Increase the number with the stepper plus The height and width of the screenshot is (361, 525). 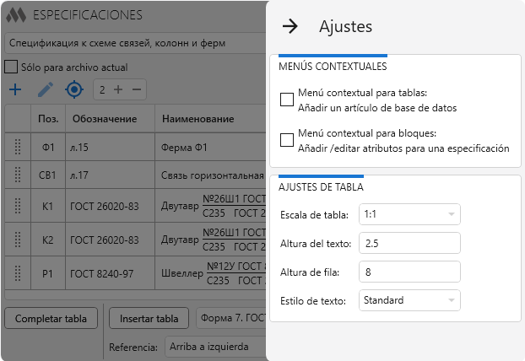118,89
